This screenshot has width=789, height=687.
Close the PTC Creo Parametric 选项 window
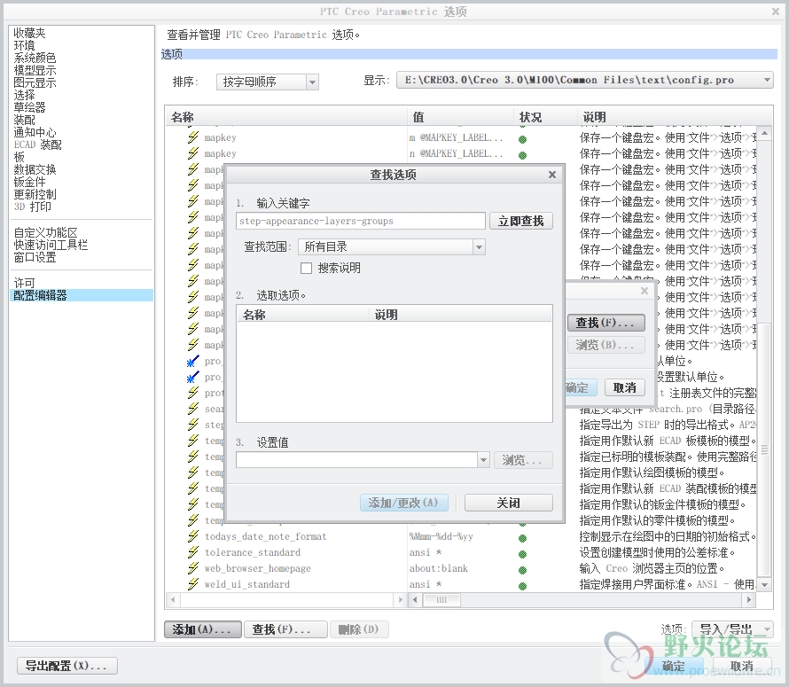776,11
